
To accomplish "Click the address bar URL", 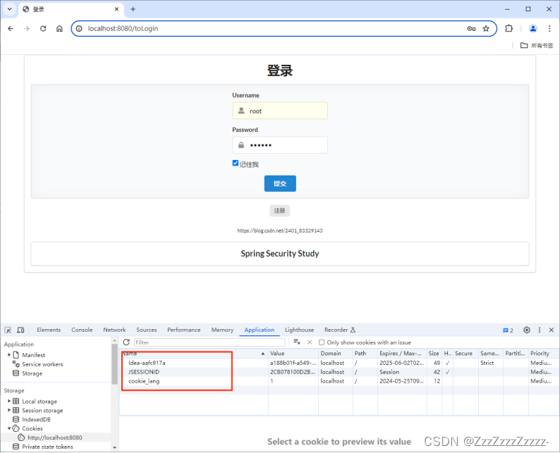I will coord(123,29).
